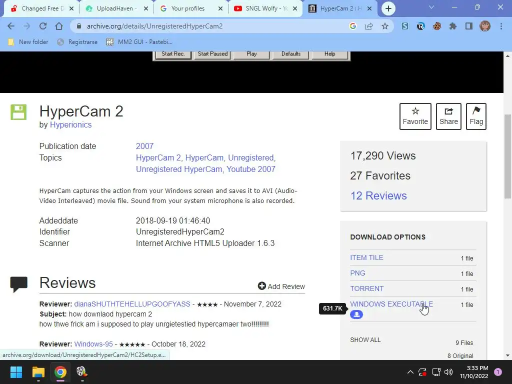This screenshot has width=512, height=384.
Task: Open the MM2 GUI Pastebin bookmark
Action: [139, 42]
